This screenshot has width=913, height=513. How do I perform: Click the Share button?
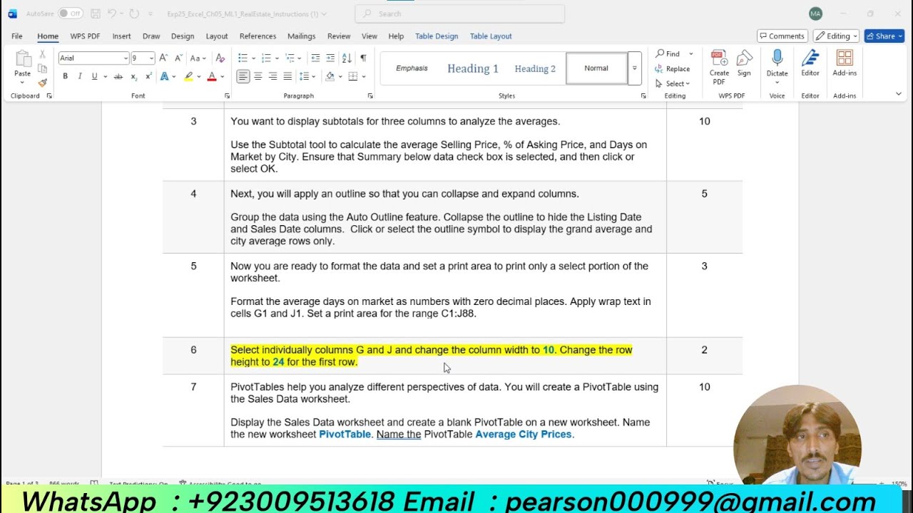click(x=884, y=36)
